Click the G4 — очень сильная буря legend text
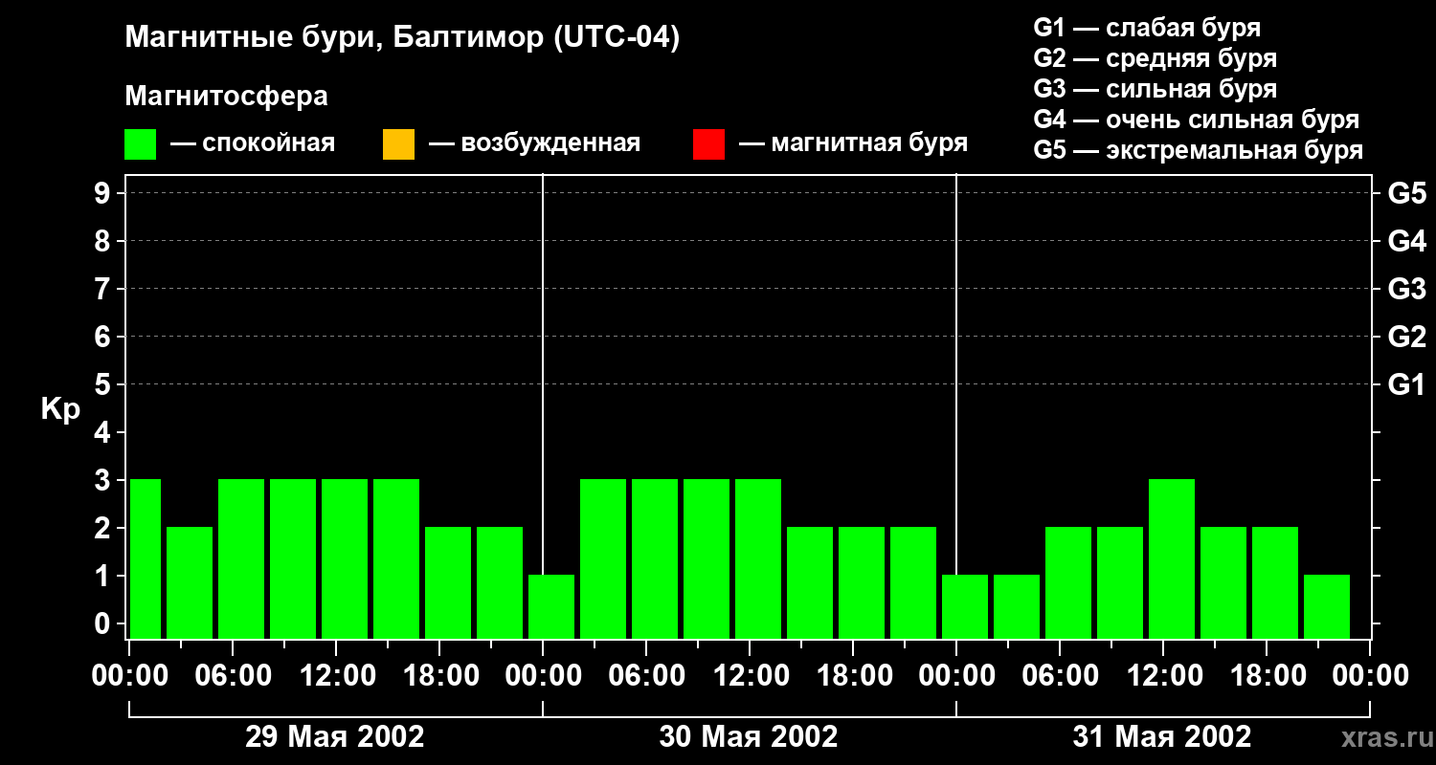Screen dimensions: 1436x765 [x=1197, y=120]
